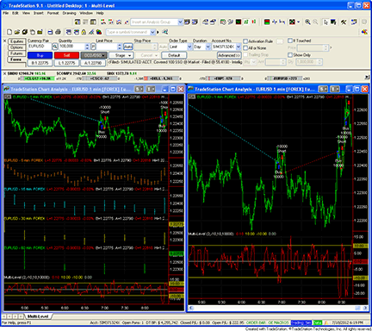Create a new document with blank page icon
Image resolution: width=372 pixels, height=331 pixels.
point(9,32)
